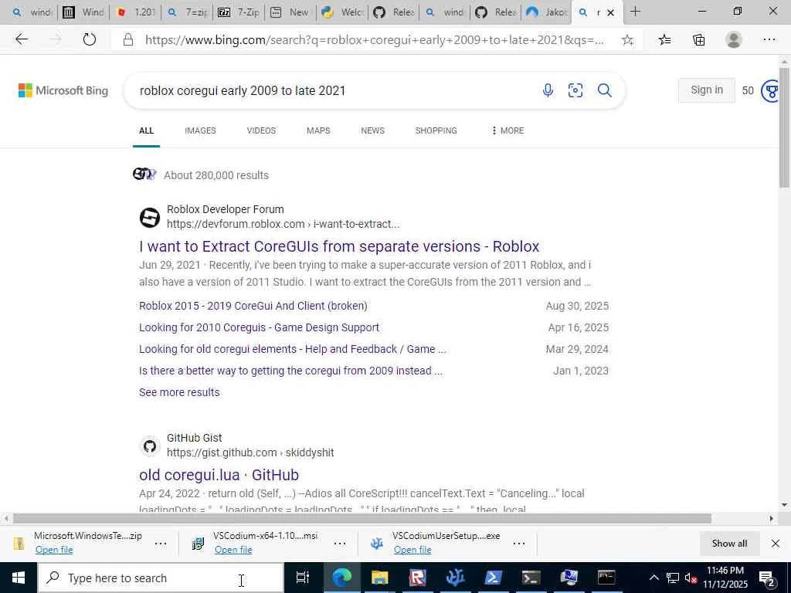Submit search with magnifier icon
Image resolution: width=791 pixels, height=593 pixels.
click(x=604, y=90)
